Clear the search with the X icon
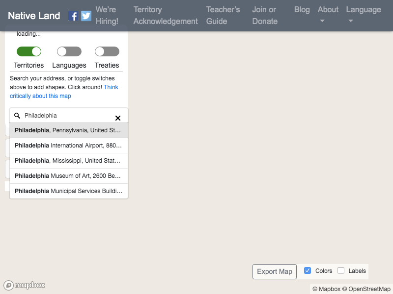The height and width of the screenshot is (294, 393). point(117,118)
